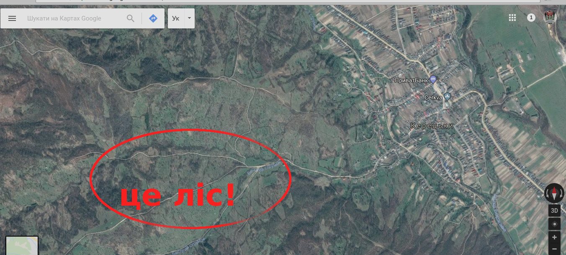Viewport: 566px width, 255px height.
Task: Open the Google Maps hamburger menu
Action: pyautogui.click(x=12, y=18)
